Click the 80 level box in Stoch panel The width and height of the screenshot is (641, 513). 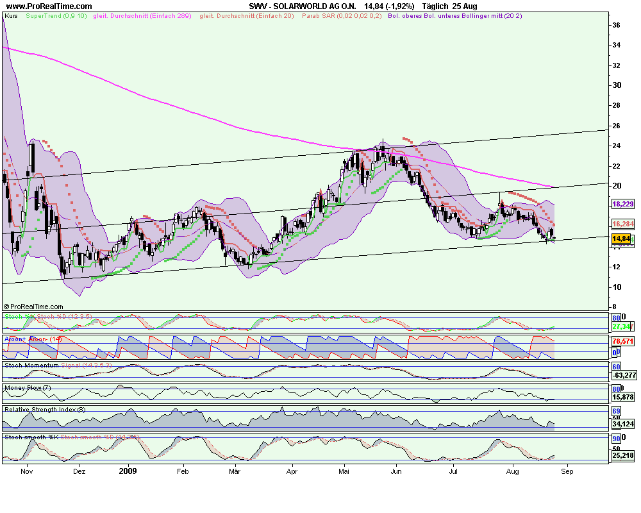pyautogui.click(x=616, y=317)
